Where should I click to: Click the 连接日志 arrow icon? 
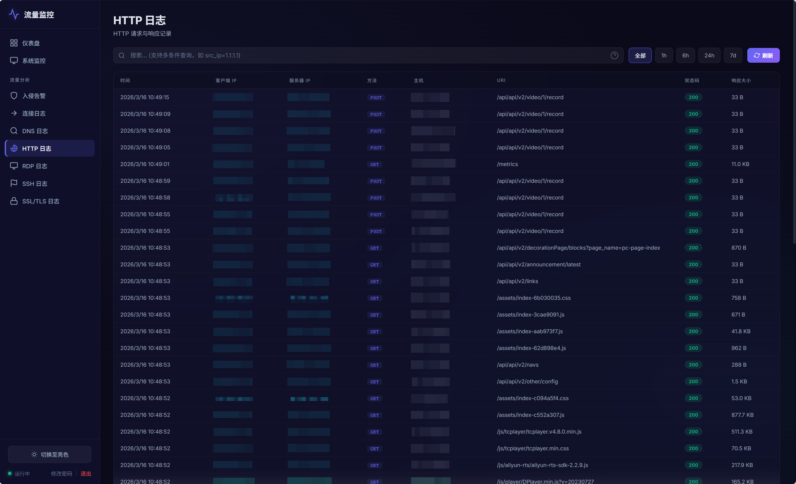pyautogui.click(x=14, y=113)
